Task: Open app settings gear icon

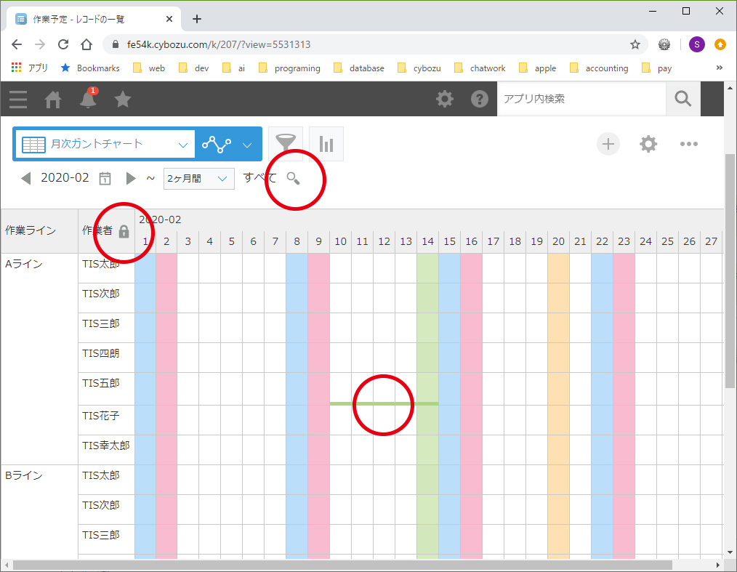Action: click(x=648, y=144)
